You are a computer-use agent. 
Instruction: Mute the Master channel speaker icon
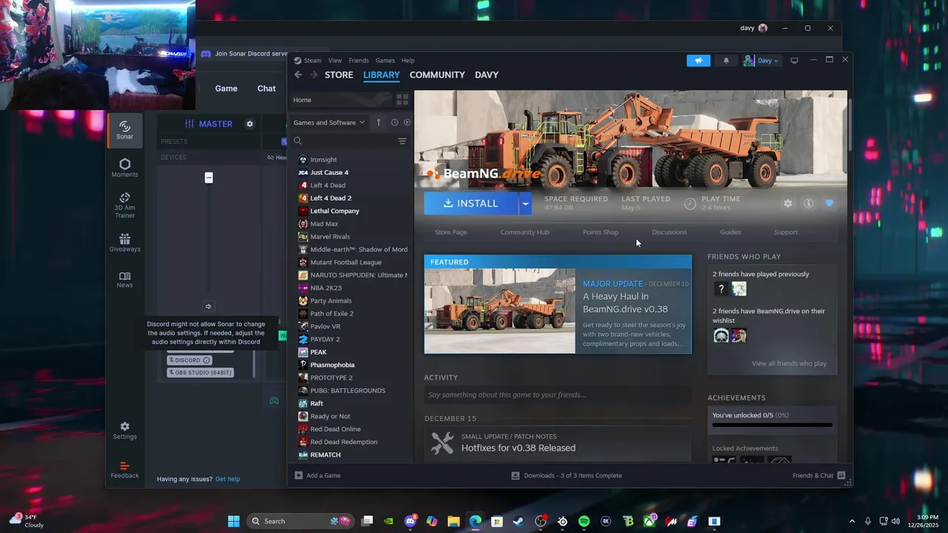[x=209, y=306]
